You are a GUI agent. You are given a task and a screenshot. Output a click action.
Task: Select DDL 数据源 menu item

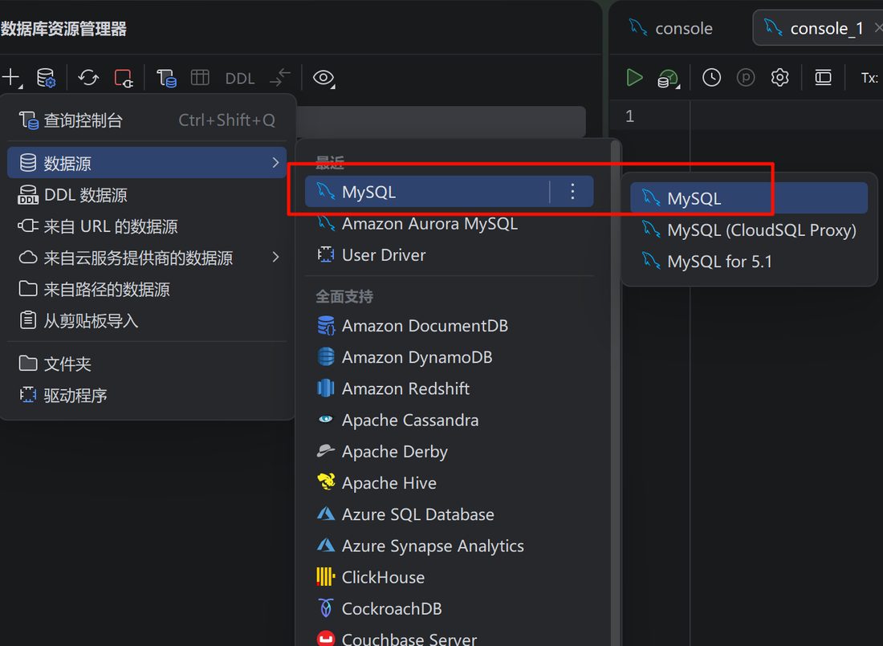click(147, 195)
